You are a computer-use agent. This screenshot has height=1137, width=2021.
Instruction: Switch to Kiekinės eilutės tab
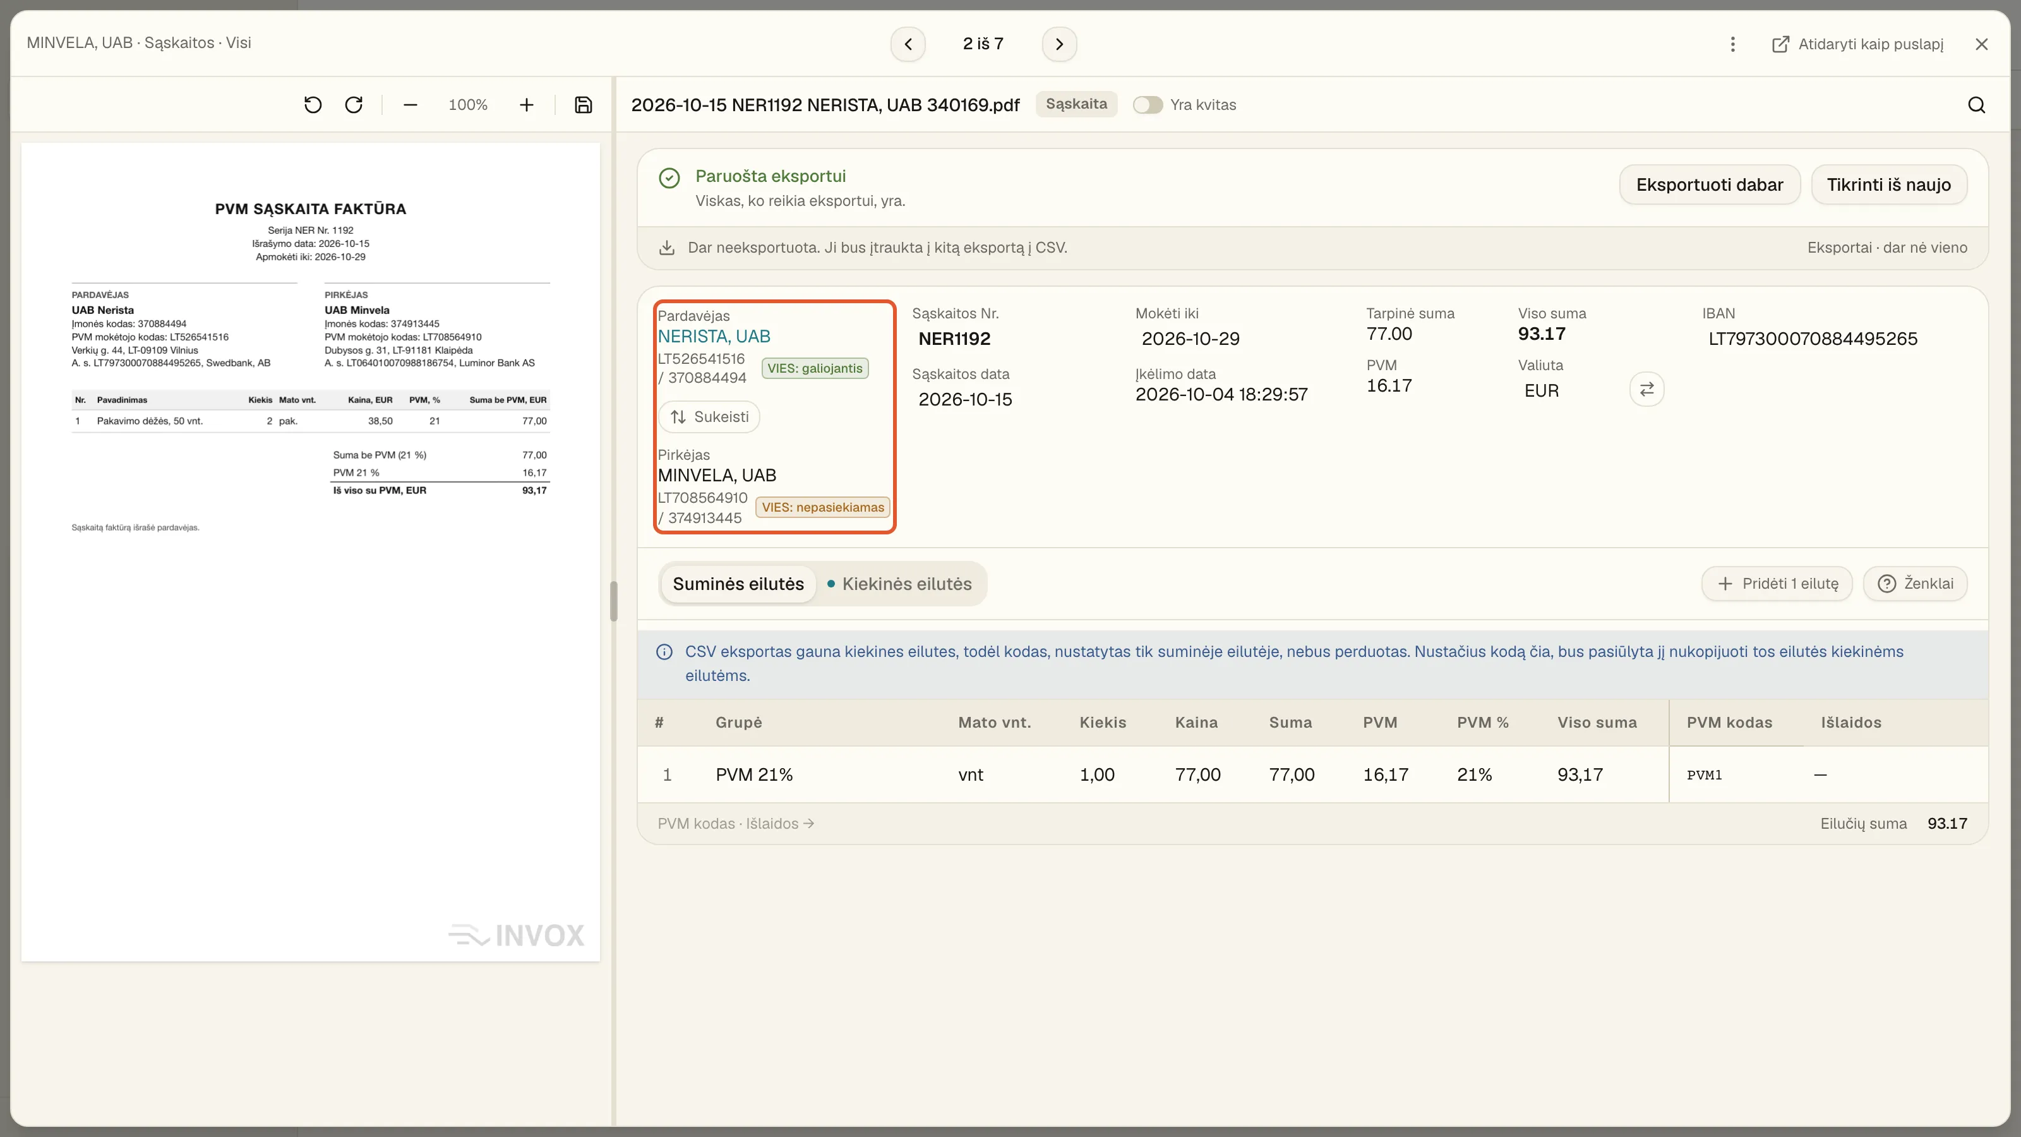(x=899, y=584)
